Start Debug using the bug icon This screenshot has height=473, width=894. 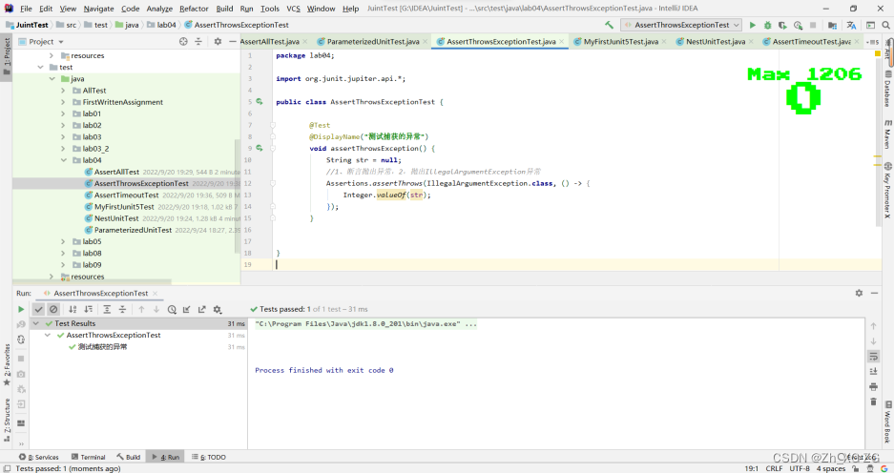(x=767, y=25)
